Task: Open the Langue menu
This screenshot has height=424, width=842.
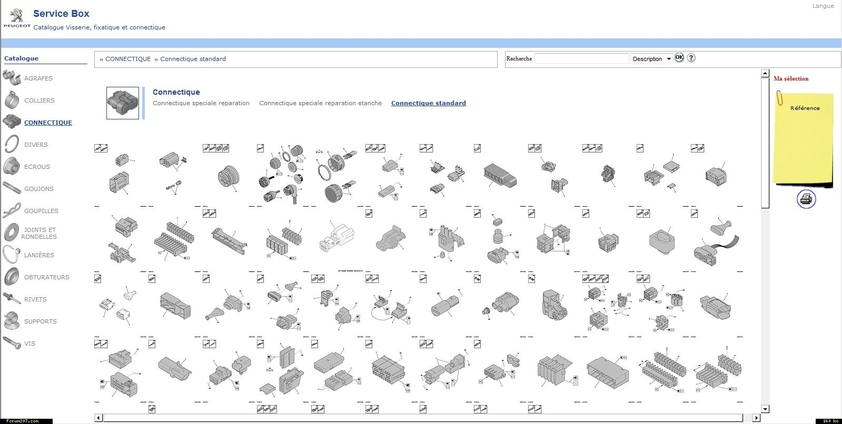Action: pyautogui.click(x=823, y=6)
